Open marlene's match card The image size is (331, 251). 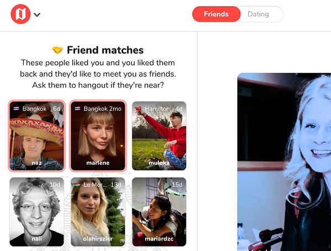(x=98, y=136)
